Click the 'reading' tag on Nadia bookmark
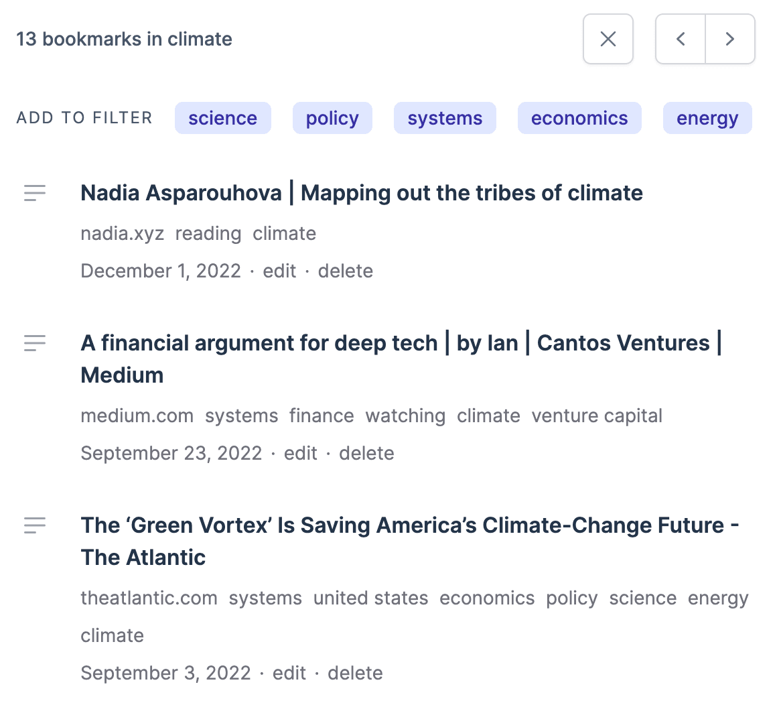Image resolution: width=777 pixels, height=705 pixels. 208,233
